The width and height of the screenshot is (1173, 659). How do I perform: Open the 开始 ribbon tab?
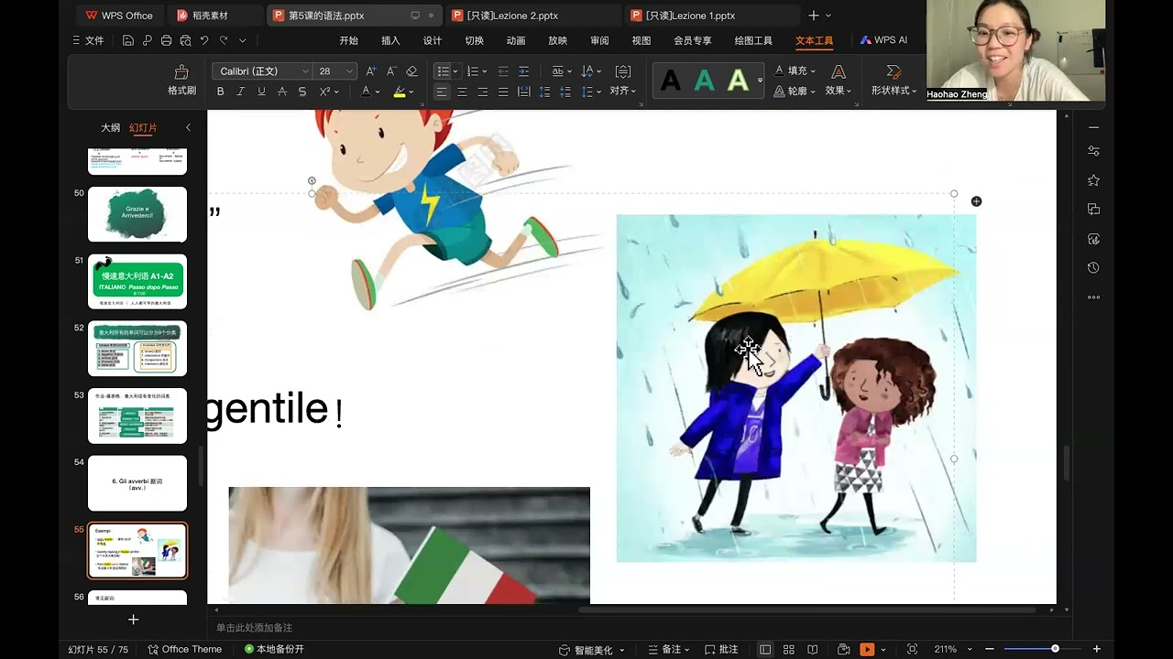click(x=348, y=40)
